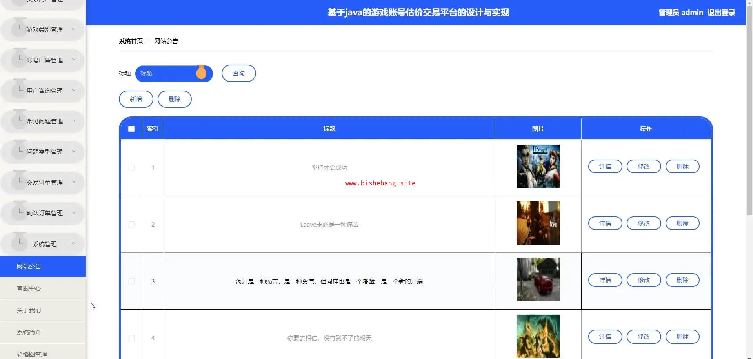Click 修改 for the Leave未必是一种痛苦 row
The height and width of the screenshot is (359, 753).
(x=644, y=223)
